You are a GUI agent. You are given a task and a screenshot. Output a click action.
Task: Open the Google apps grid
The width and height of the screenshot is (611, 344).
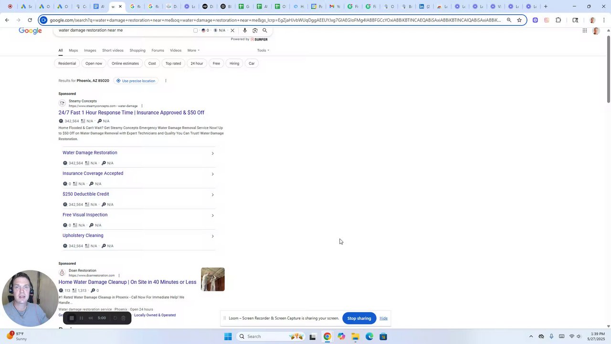coord(585,31)
